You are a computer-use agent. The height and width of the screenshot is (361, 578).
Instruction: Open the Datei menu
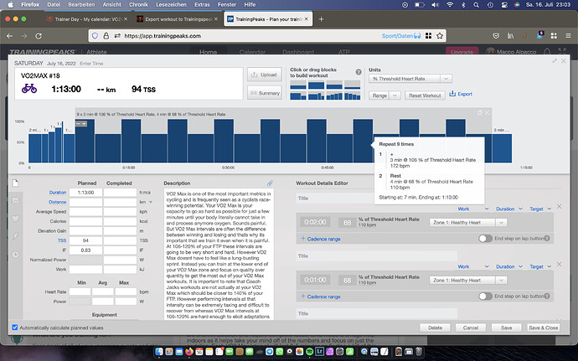tap(54, 5)
